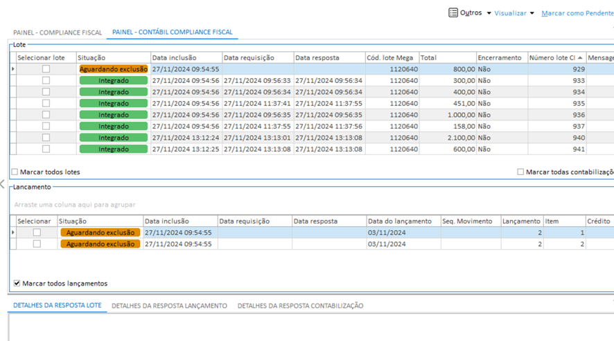The image size is (614, 341).
Task: Uncheck Marcar todos lançamentos
Action: coord(17,284)
